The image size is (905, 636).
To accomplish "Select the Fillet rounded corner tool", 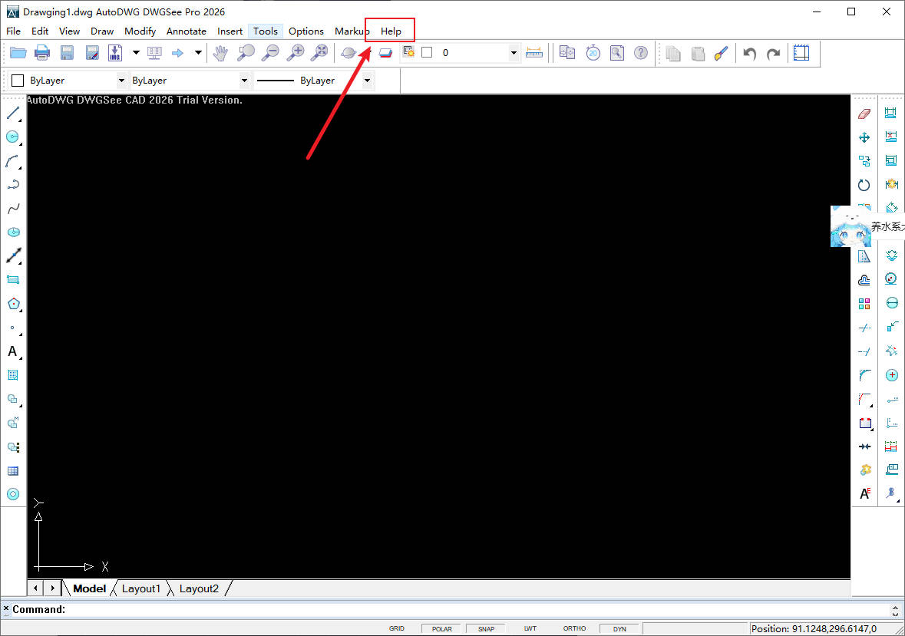I will pos(864,375).
